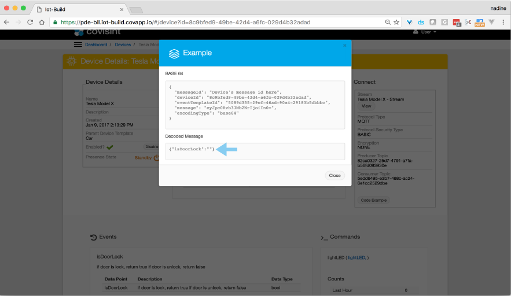Open the hamburger navigation menu icon
The height and width of the screenshot is (296, 511).
point(78,45)
